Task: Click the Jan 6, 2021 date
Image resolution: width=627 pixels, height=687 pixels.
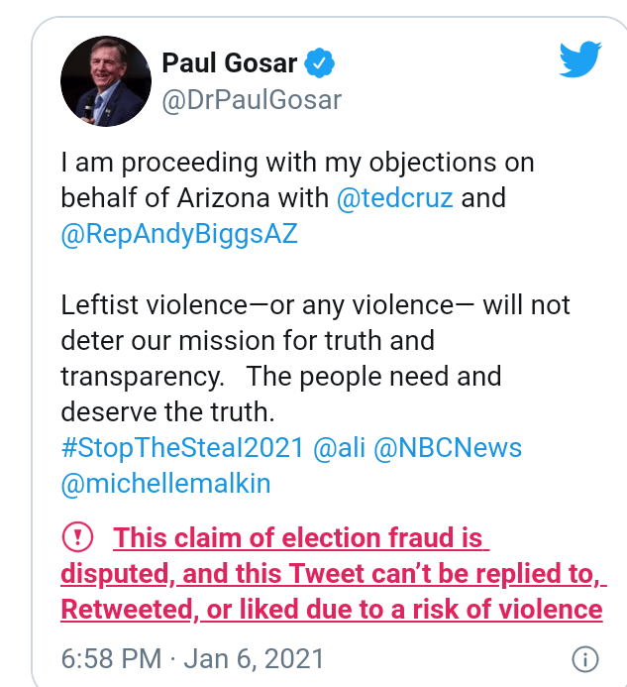Action: pos(254,658)
